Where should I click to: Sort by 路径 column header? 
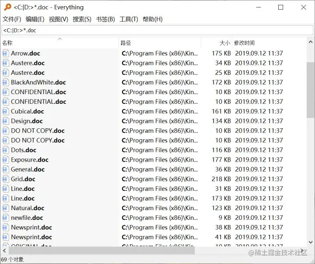[160, 43]
